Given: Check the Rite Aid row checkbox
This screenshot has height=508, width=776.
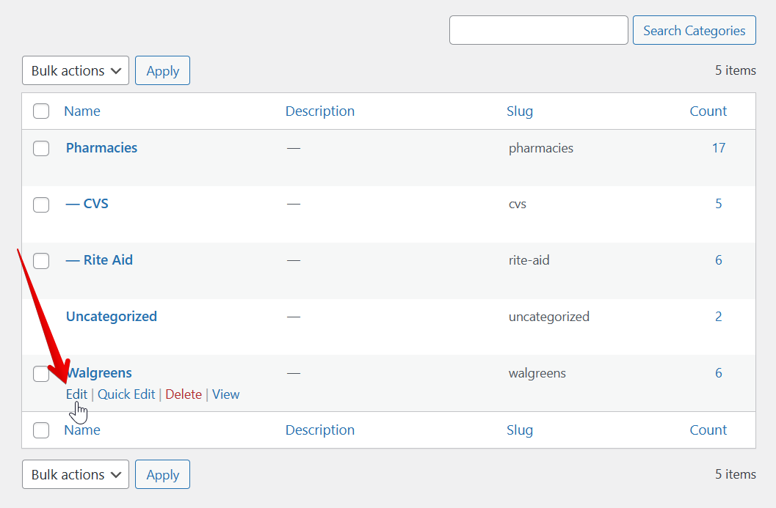Looking at the screenshot, I should [41, 261].
